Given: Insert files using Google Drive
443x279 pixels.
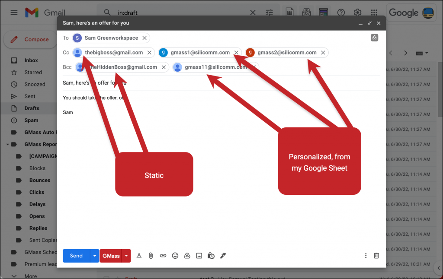Looking at the screenshot, I should click(187, 255).
